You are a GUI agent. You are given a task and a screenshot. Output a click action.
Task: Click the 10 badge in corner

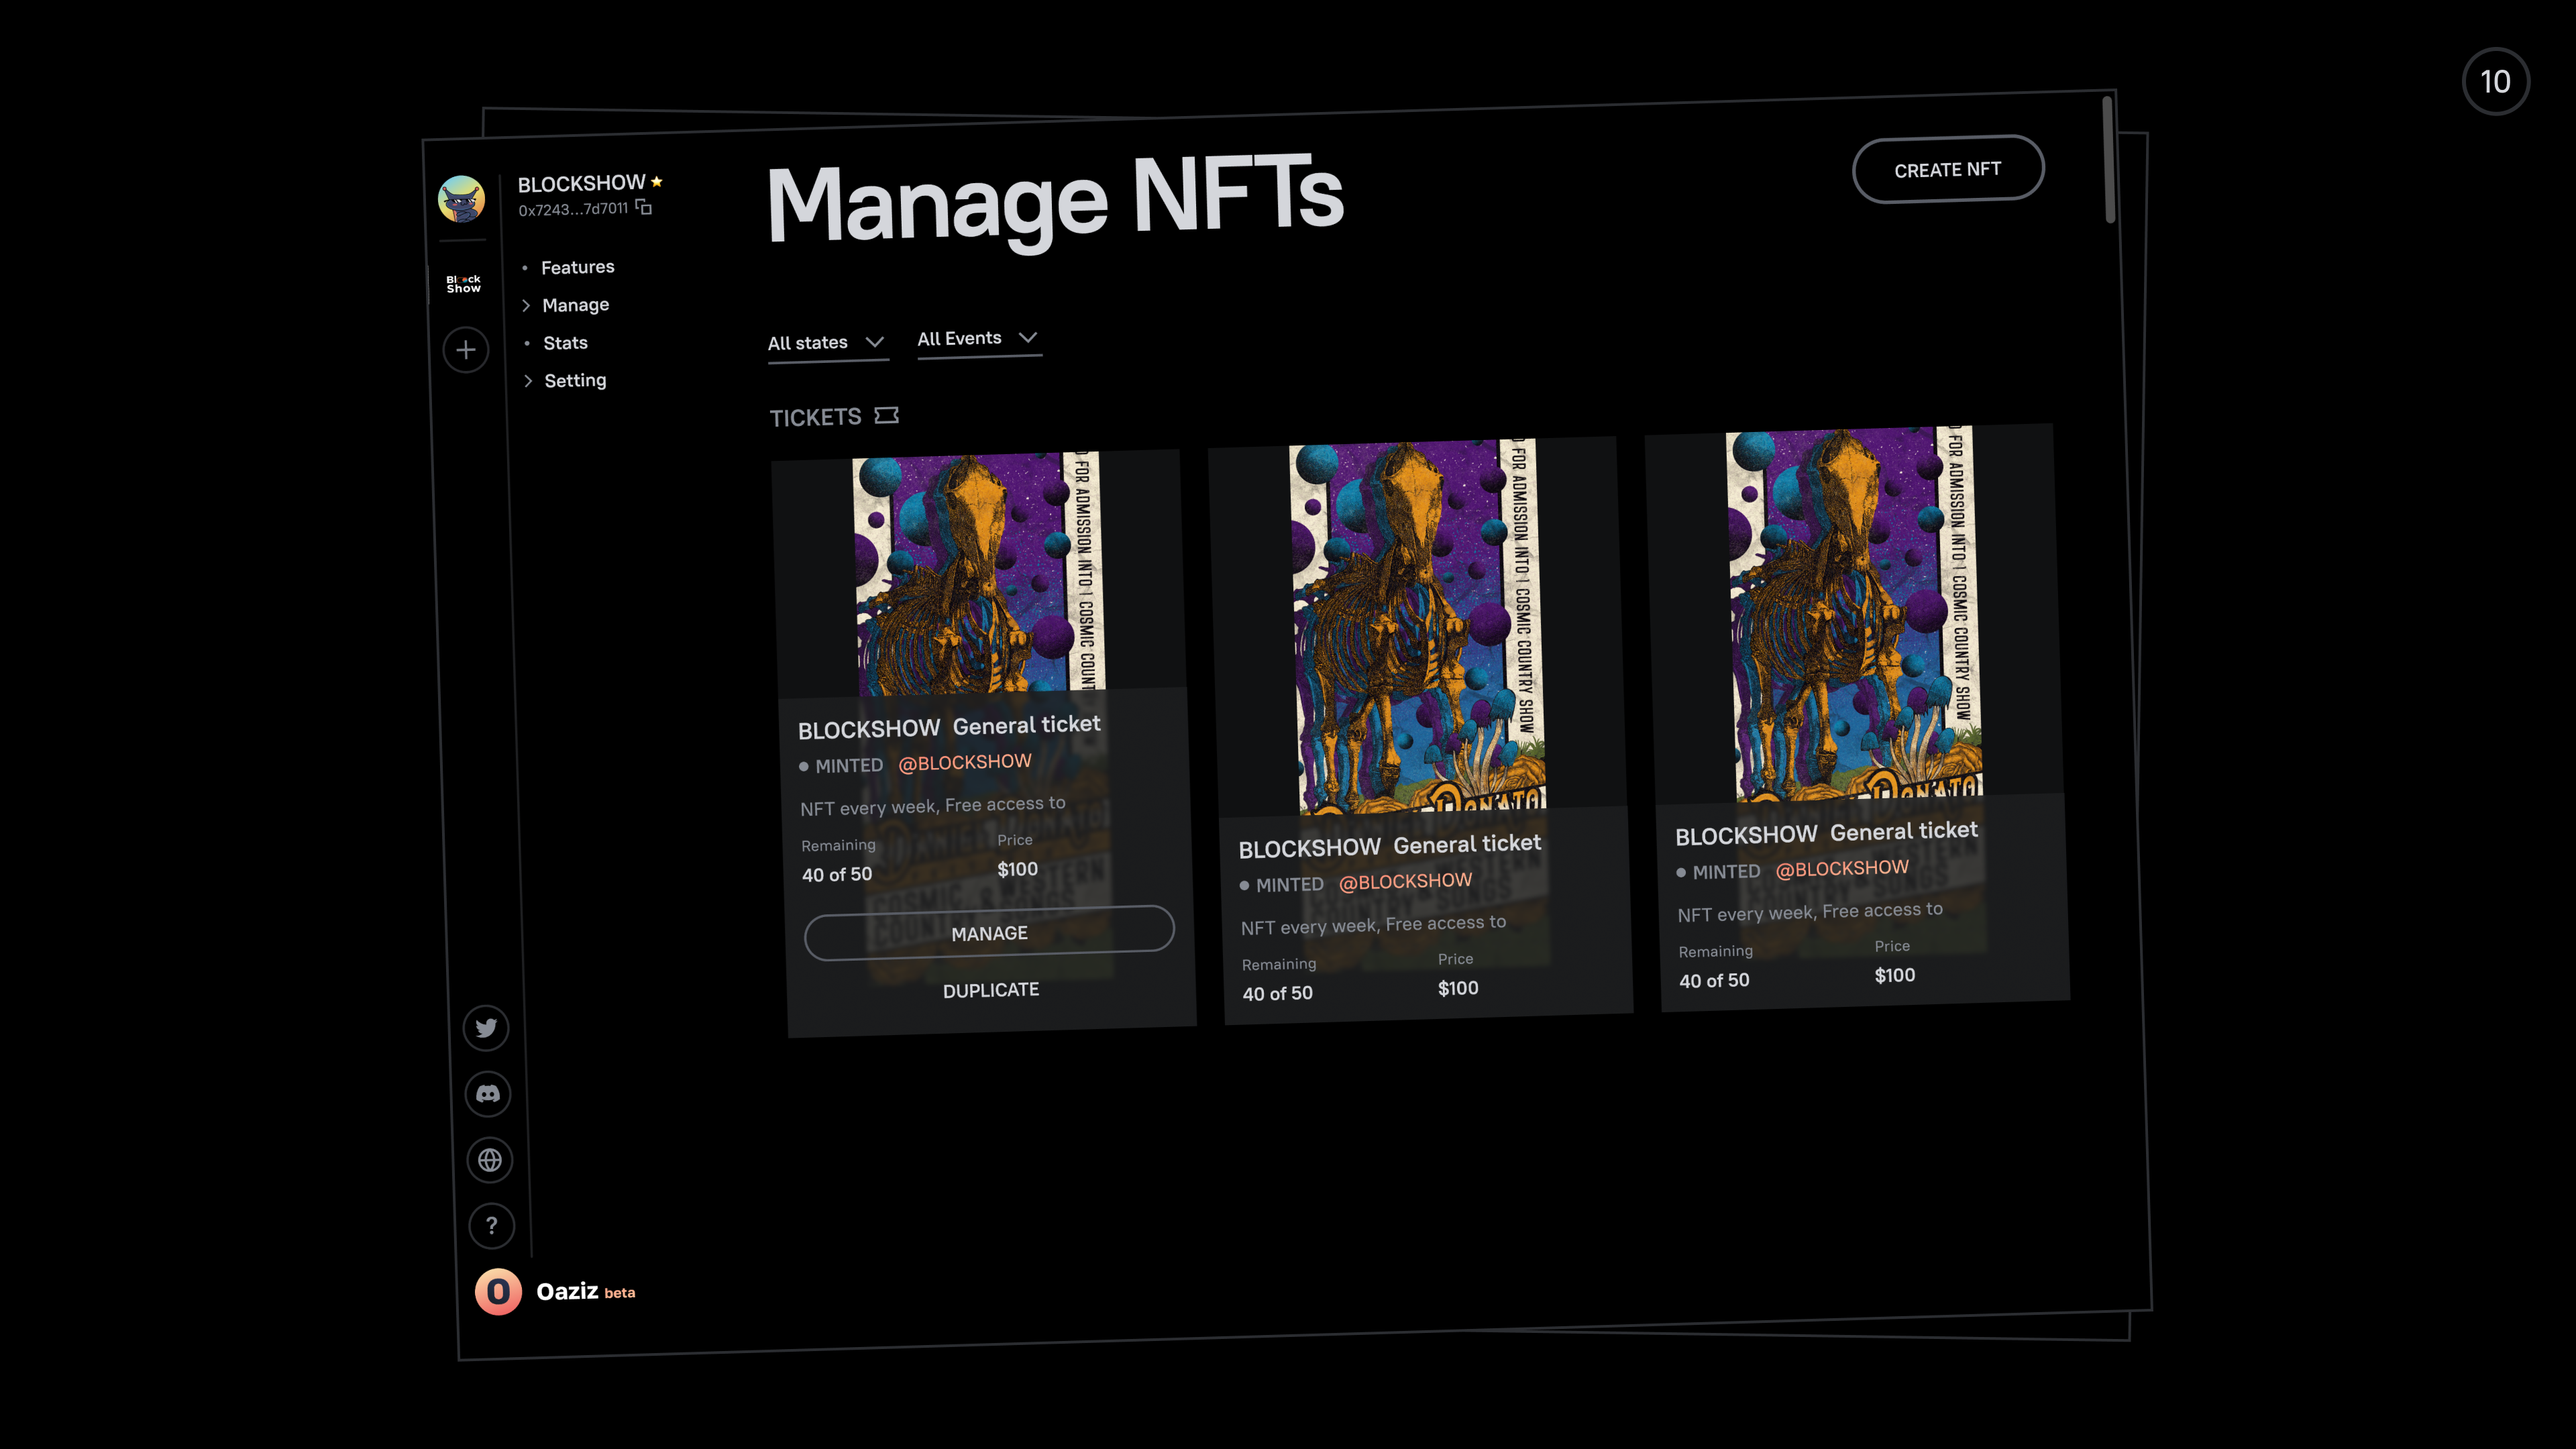coord(2496,81)
